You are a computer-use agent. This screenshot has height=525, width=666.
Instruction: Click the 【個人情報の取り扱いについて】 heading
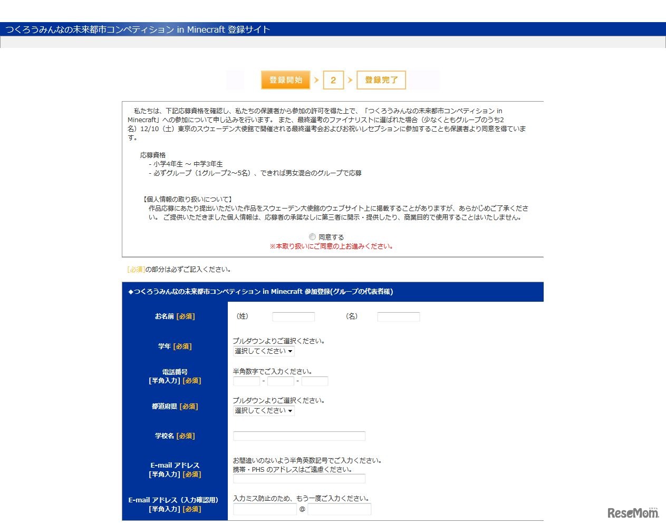188,200
